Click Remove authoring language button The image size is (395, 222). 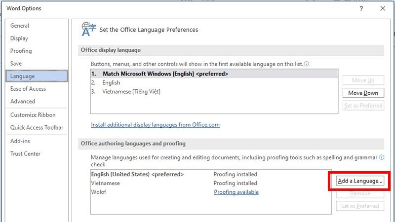pyautogui.click(x=360, y=193)
